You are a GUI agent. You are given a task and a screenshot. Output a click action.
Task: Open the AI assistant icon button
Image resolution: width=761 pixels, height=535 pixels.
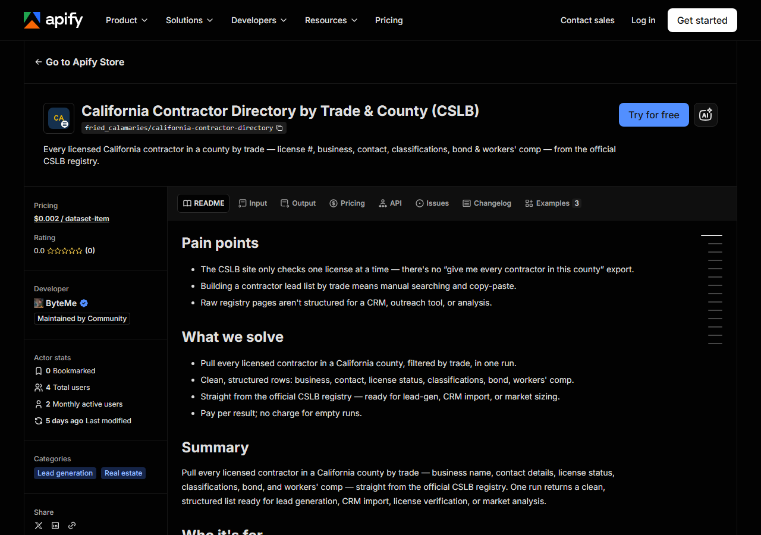(706, 115)
